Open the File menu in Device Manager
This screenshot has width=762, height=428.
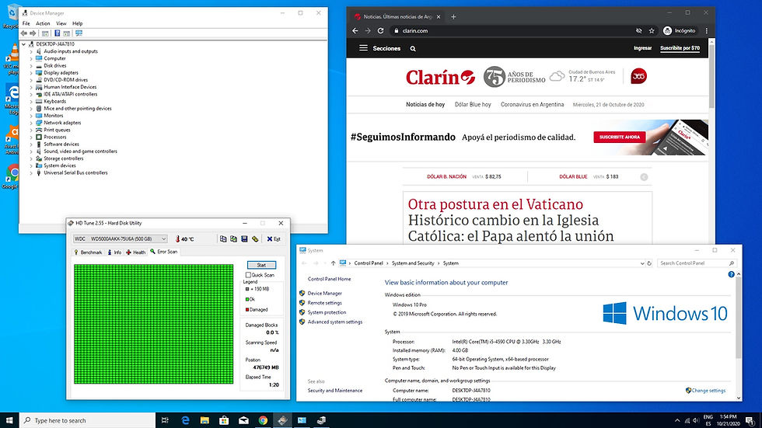pyautogui.click(x=26, y=23)
